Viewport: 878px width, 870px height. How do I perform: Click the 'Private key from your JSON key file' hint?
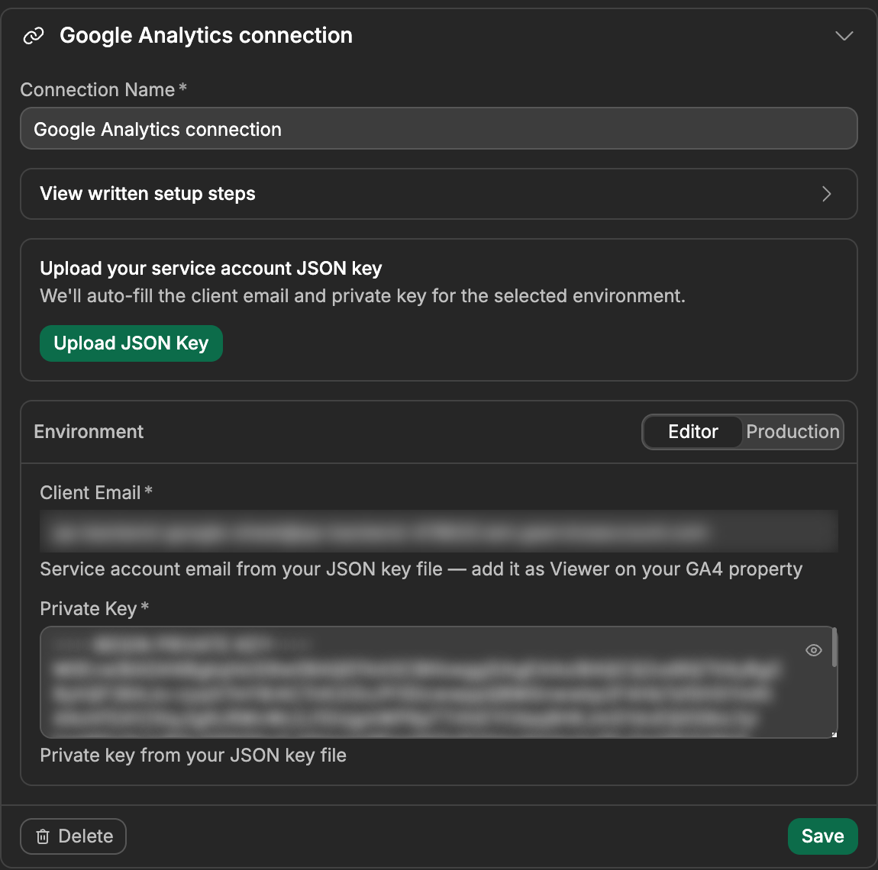(x=193, y=756)
